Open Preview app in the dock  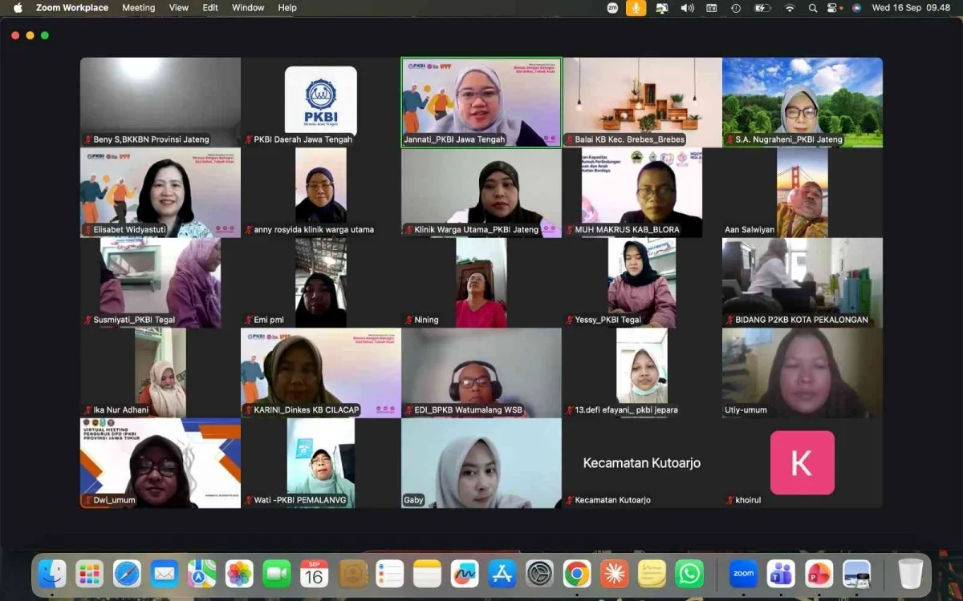[856, 574]
